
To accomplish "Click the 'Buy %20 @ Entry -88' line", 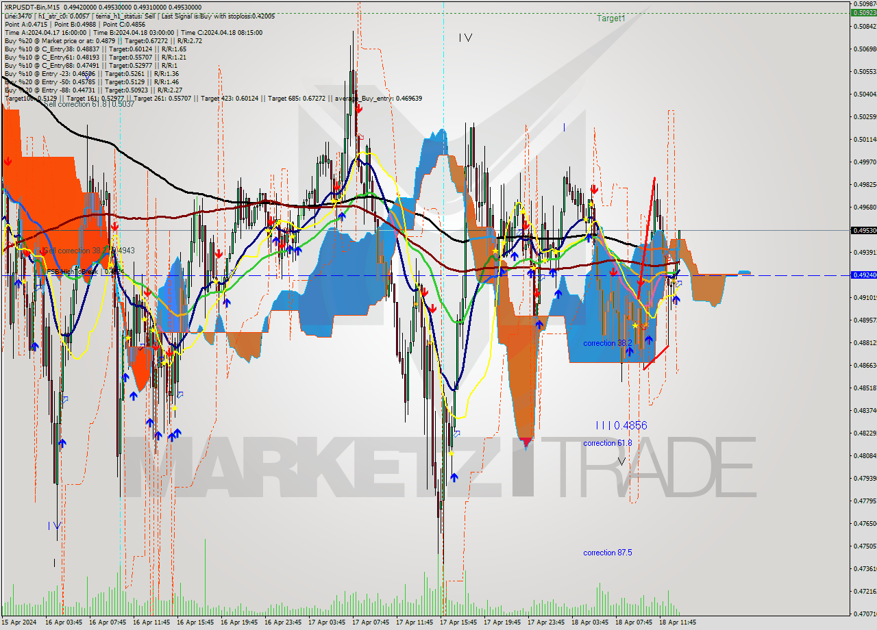I will (93, 90).
